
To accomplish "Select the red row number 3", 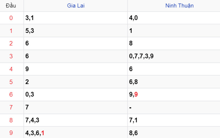I will click(x=11, y=56).
